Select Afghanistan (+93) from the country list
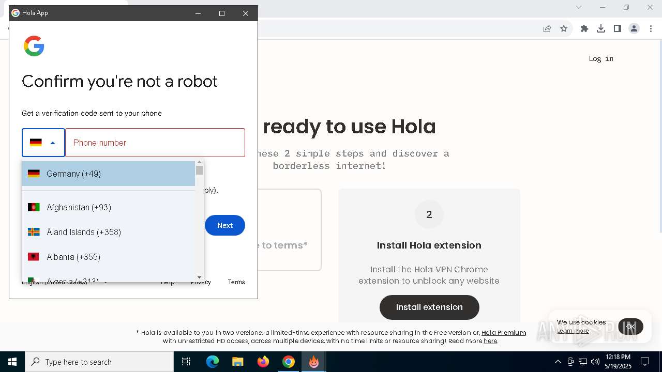The width and height of the screenshot is (662, 372). (108, 207)
